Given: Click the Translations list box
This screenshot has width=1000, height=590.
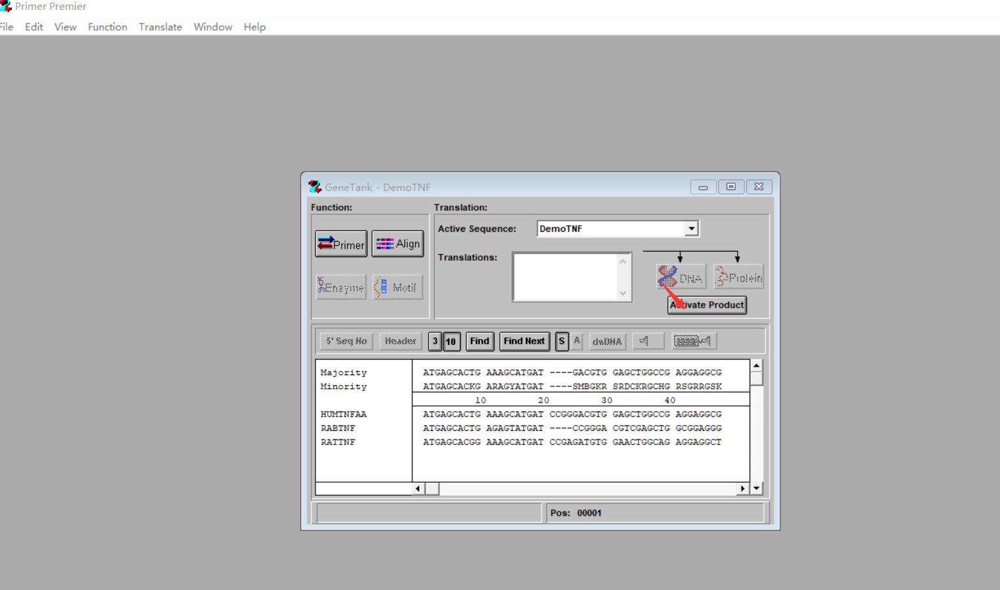Looking at the screenshot, I should pyautogui.click(x=572, y=277).
